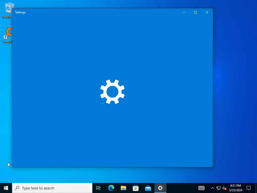The height and width of the screenshot is (193, 257).
Task: Launch Microsoft Edge from the taskbar
Action: pyautogui.click(x=111, y=188)
